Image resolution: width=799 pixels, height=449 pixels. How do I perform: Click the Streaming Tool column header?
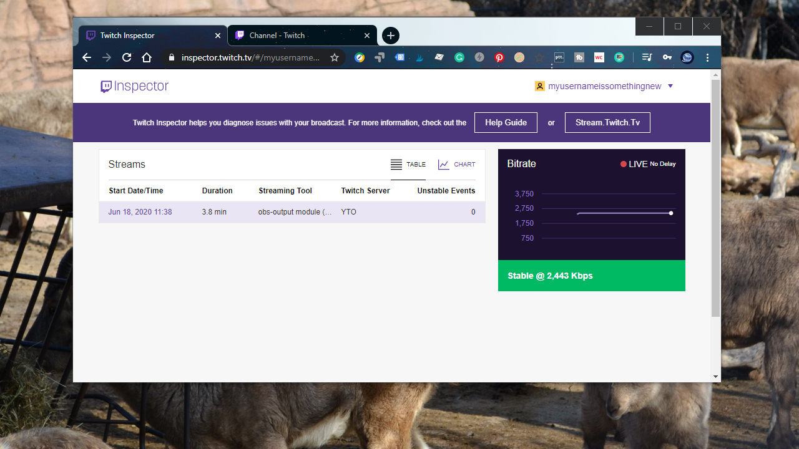point(285,191)
